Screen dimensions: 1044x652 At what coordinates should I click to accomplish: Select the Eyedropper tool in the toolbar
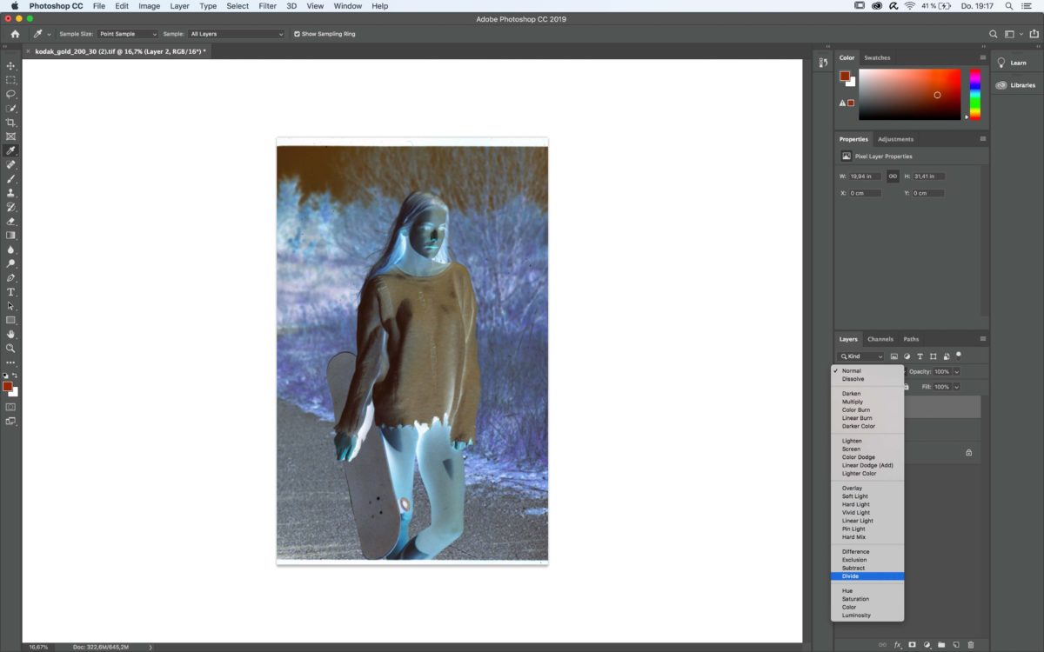[x=10, y=150]
